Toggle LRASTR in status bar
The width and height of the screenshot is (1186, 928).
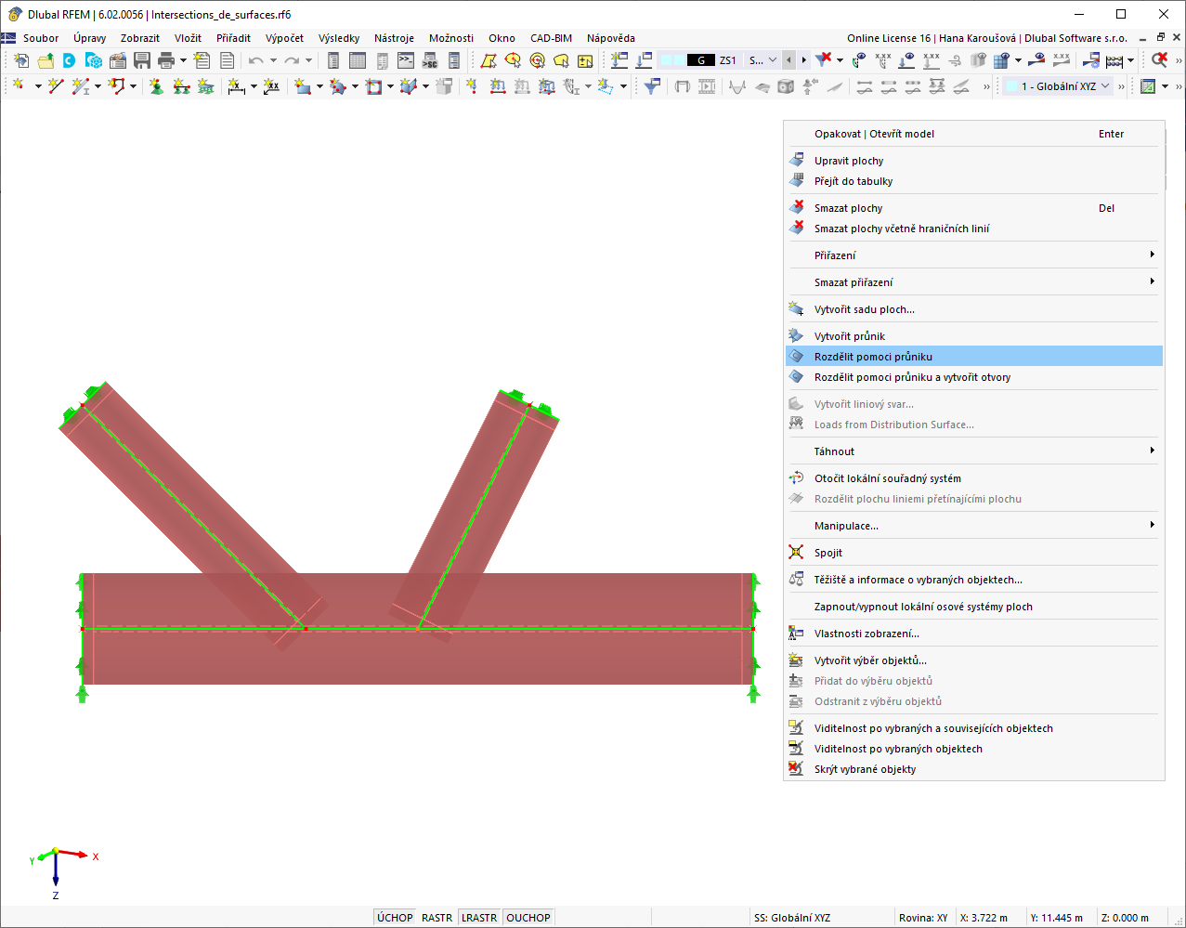(x=479, y=918)
